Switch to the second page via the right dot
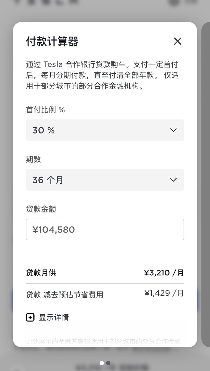Screen dimensions: 210x371 [x=108, y=363]
